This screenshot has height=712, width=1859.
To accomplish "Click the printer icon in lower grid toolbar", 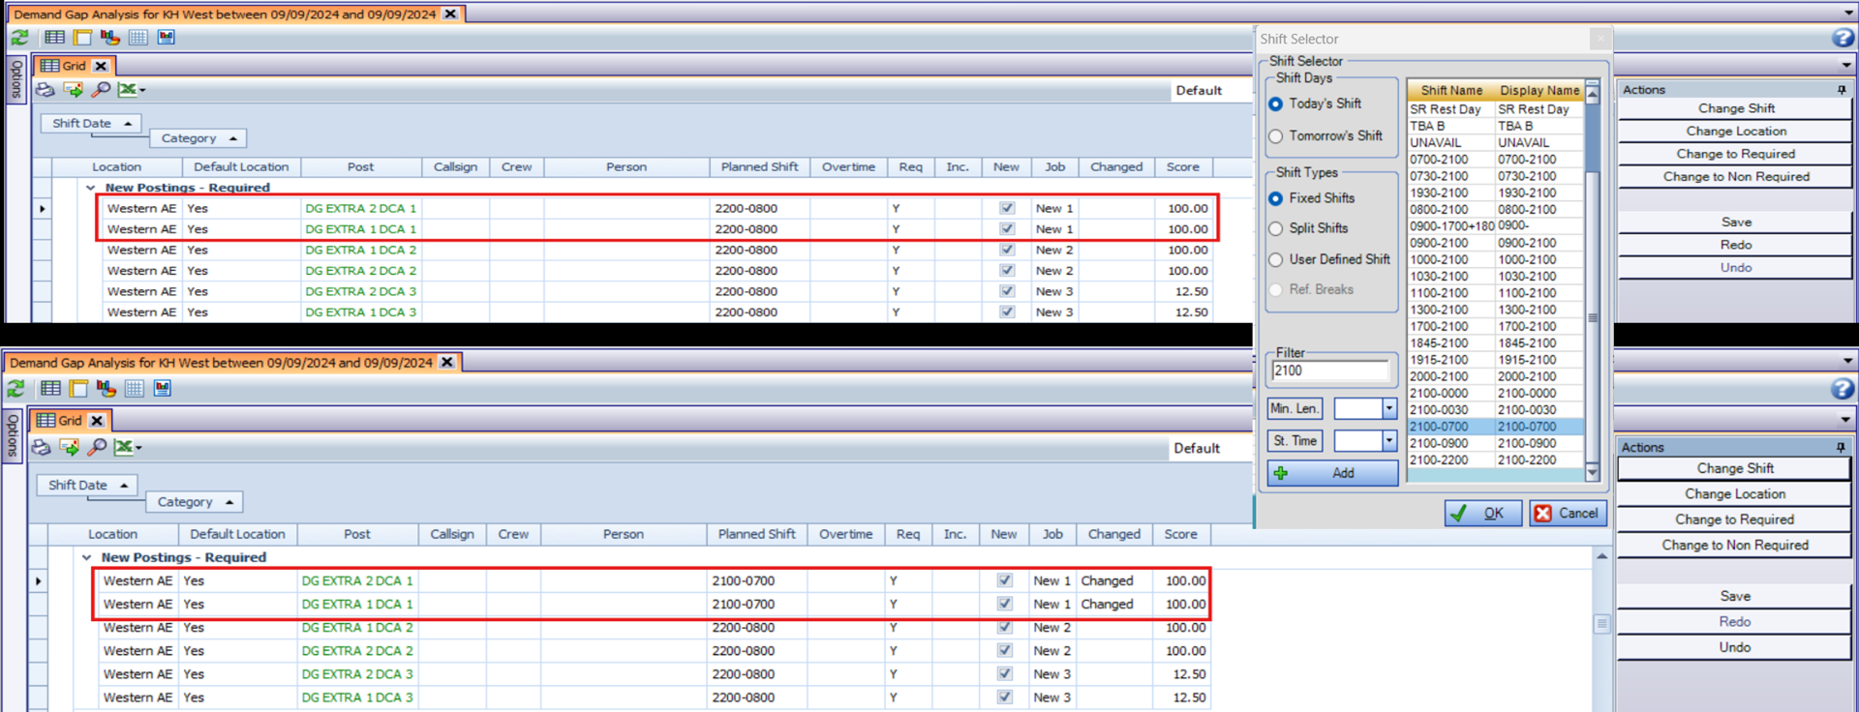I will 41,447.
